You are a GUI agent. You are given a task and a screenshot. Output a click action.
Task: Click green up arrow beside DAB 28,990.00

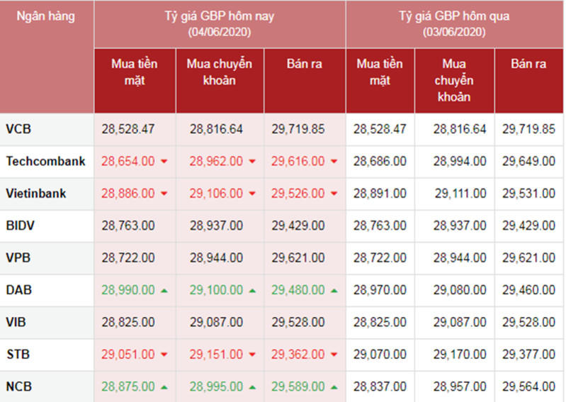164,290
